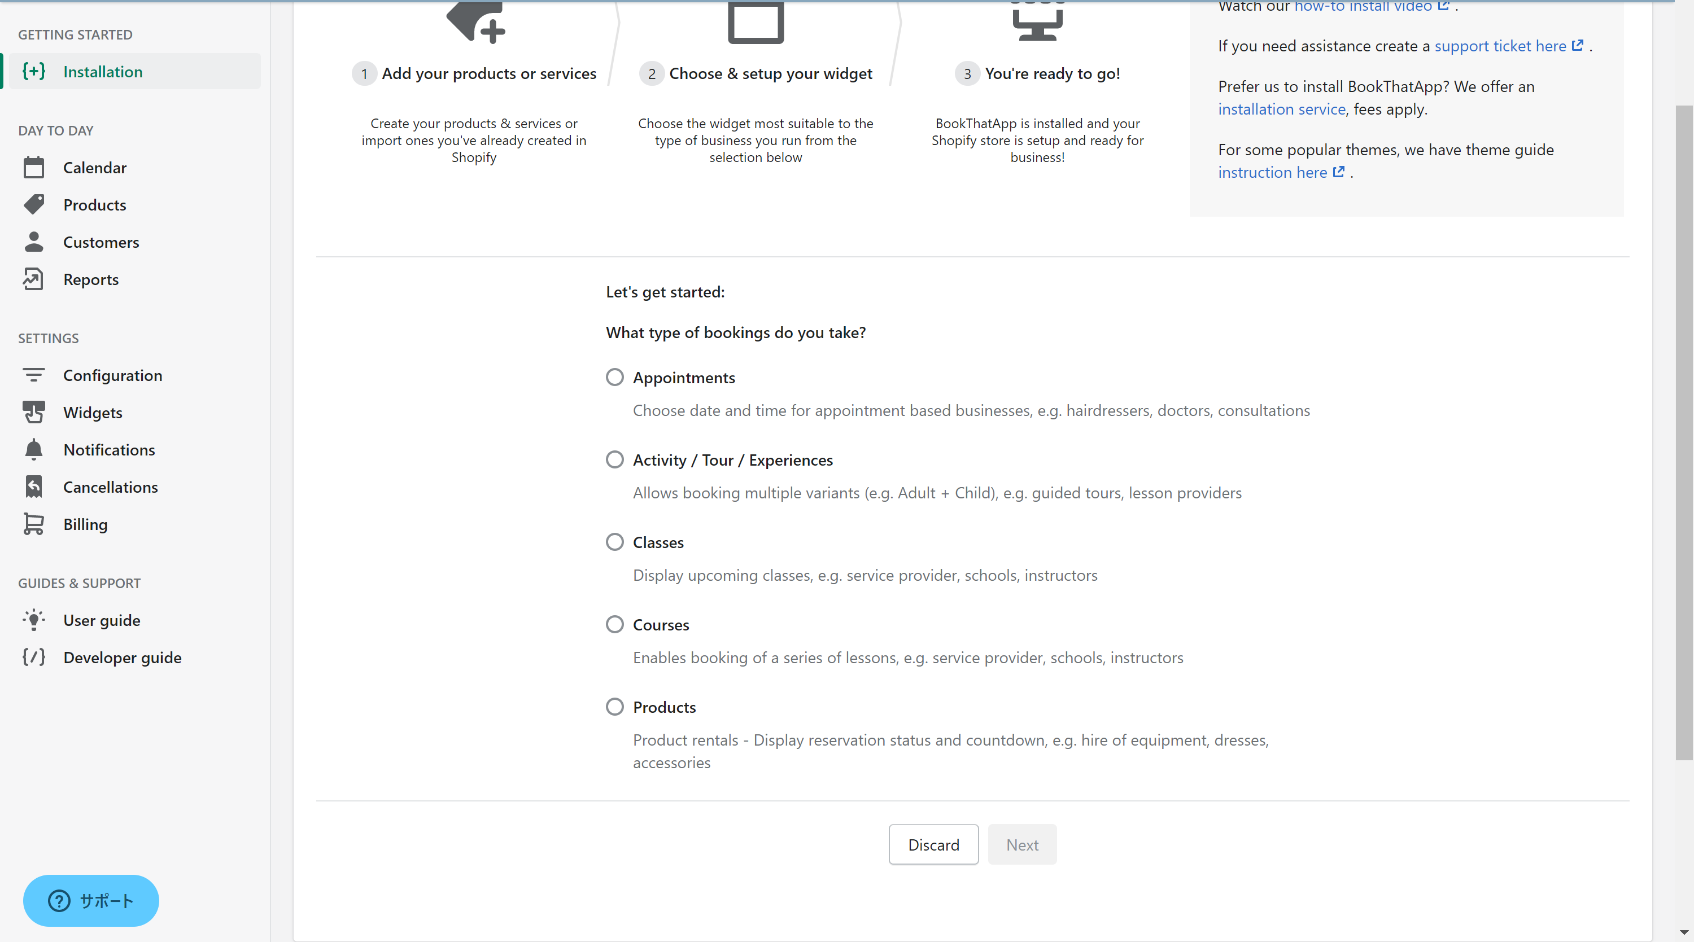Click the Products tag icon in sidebar
Image resolution: width=1694 pixels, height=942 pixels.
click(33, 204)
